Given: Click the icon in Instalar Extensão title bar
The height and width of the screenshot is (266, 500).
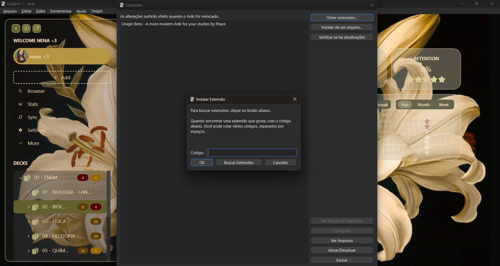Looking at the screenshot, I should pyautogui.click(x=192, y=99).
